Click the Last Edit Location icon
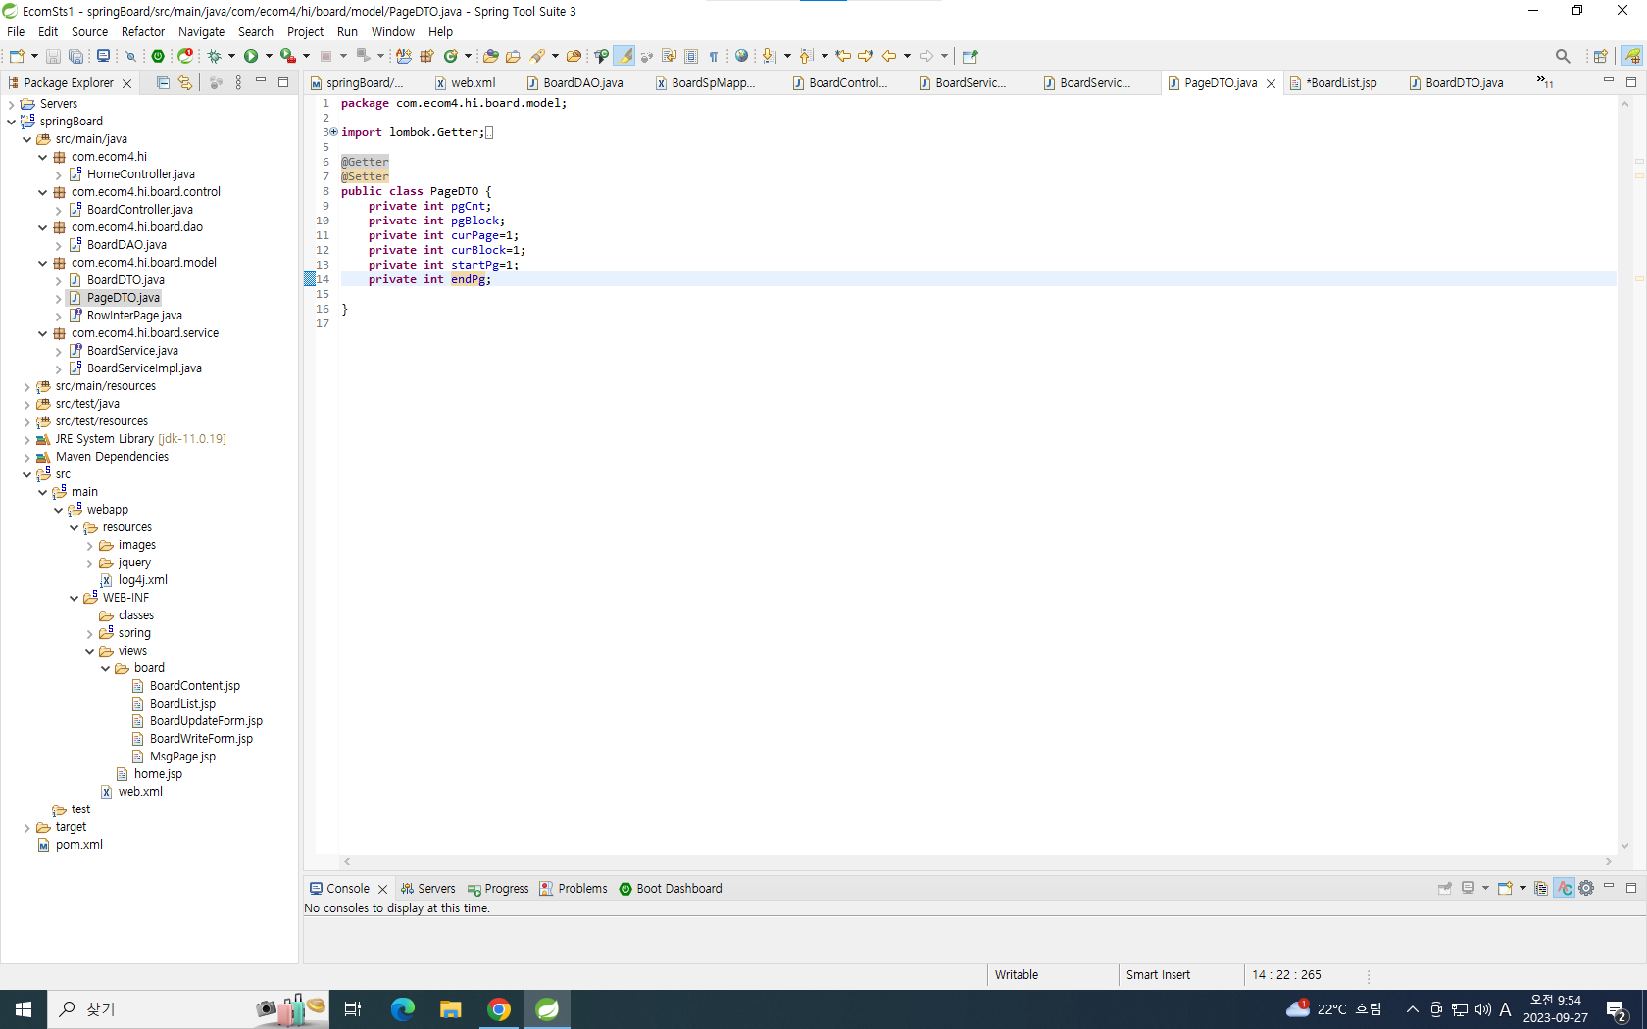This screenshot has height=1029, width=1647. click(843, 56)
